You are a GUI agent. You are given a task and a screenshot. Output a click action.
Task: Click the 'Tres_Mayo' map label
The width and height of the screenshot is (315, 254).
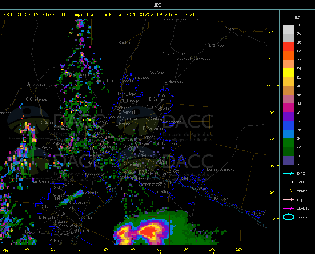(127, 94)
